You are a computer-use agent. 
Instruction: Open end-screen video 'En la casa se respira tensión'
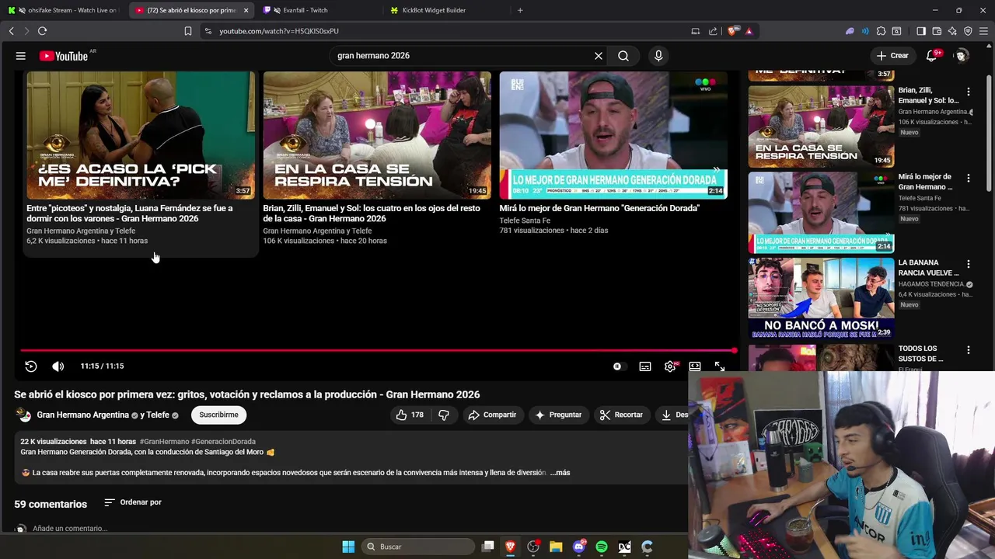point(377,135)
